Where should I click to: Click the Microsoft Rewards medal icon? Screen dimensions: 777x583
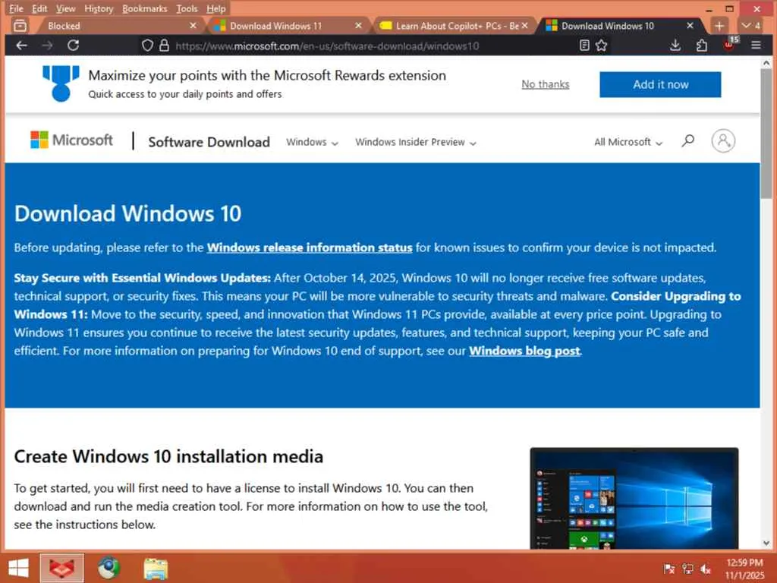[61, 84]
